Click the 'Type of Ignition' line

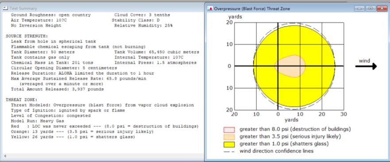pyautogui.click(x=68, y=110)
